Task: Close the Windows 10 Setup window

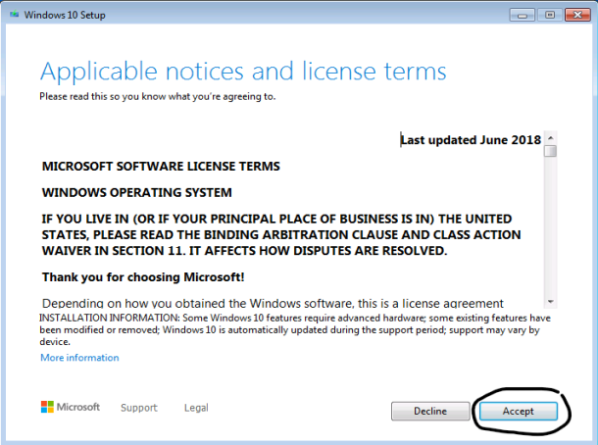Action: 577,16
